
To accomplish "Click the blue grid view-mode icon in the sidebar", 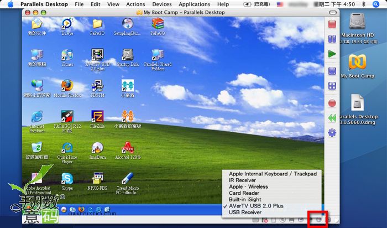I will click(332, 86).
